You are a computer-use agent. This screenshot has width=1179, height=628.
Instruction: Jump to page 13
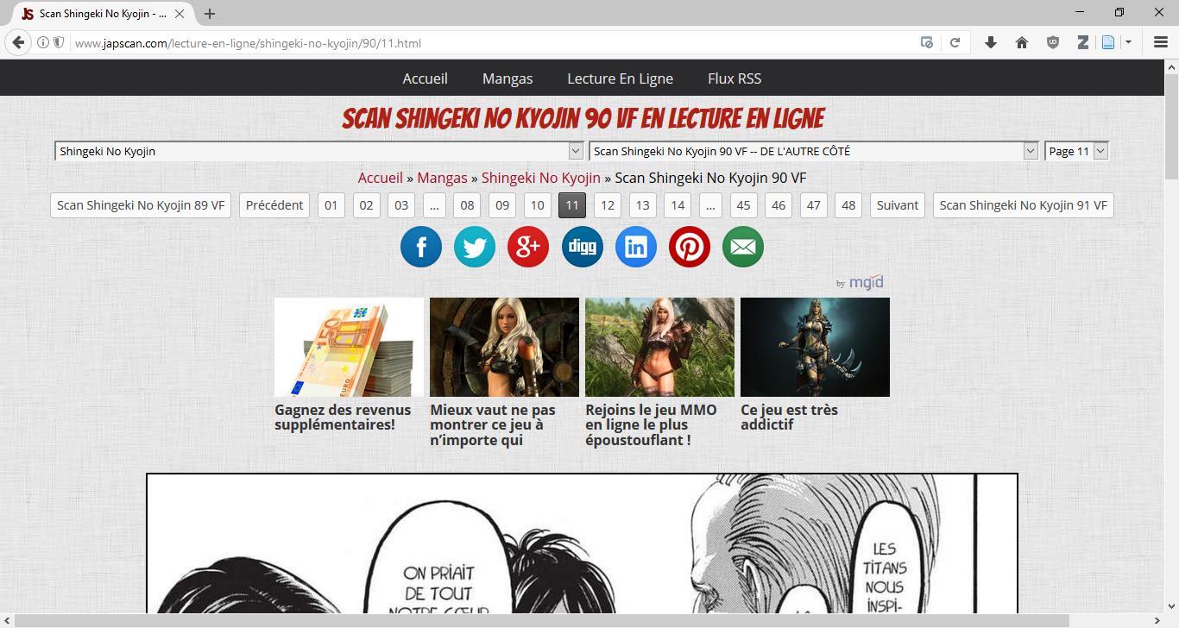point(642,205)
